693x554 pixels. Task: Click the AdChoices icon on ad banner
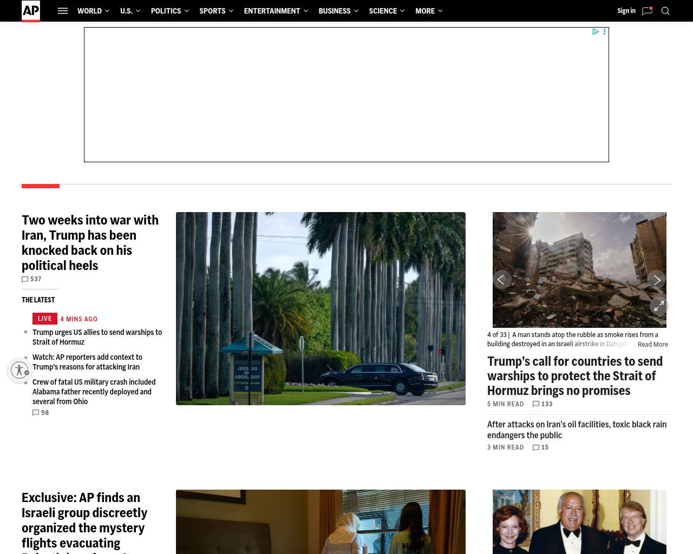click(596, 32)
